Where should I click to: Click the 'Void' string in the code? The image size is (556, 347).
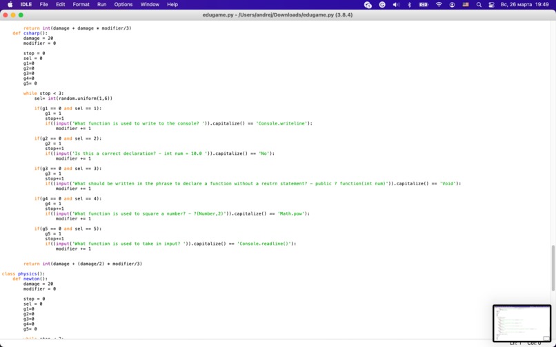coord(448,184)
